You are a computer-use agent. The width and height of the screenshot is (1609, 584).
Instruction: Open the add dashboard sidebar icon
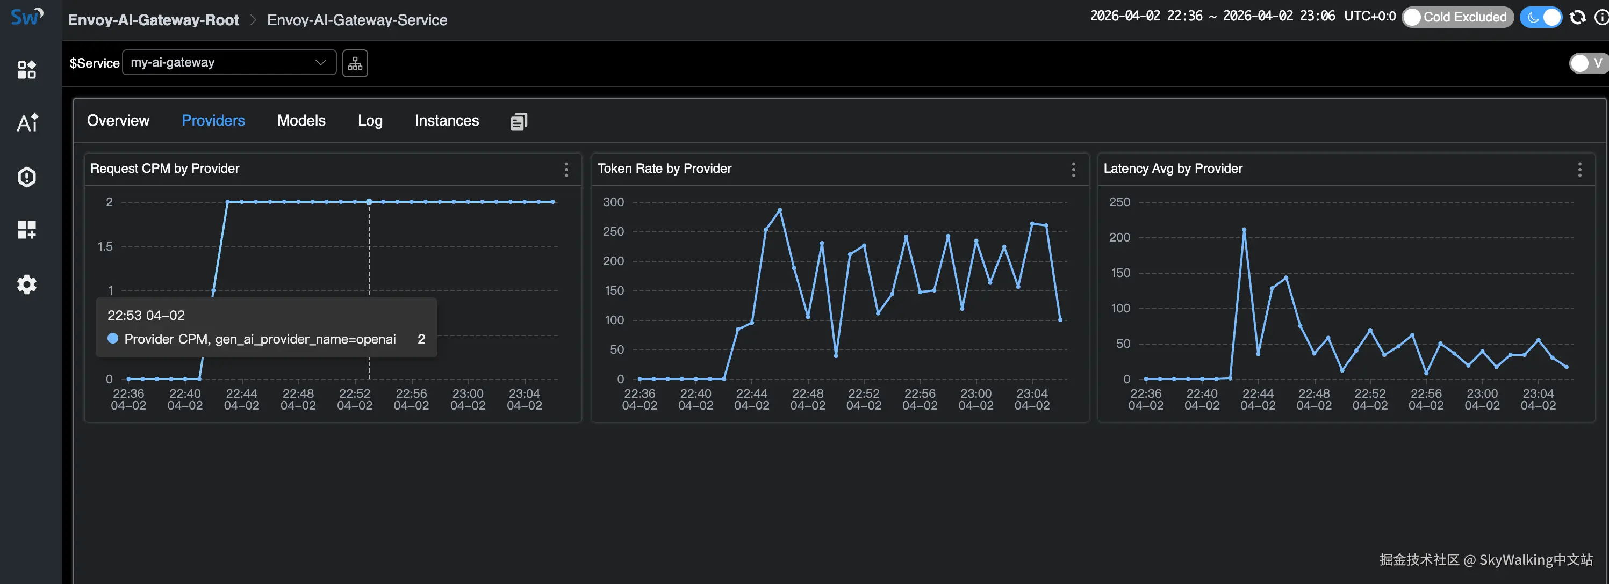coord(27,230)
